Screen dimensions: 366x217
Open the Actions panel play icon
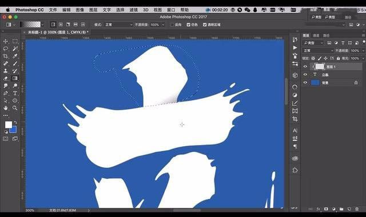click(295, 48)
